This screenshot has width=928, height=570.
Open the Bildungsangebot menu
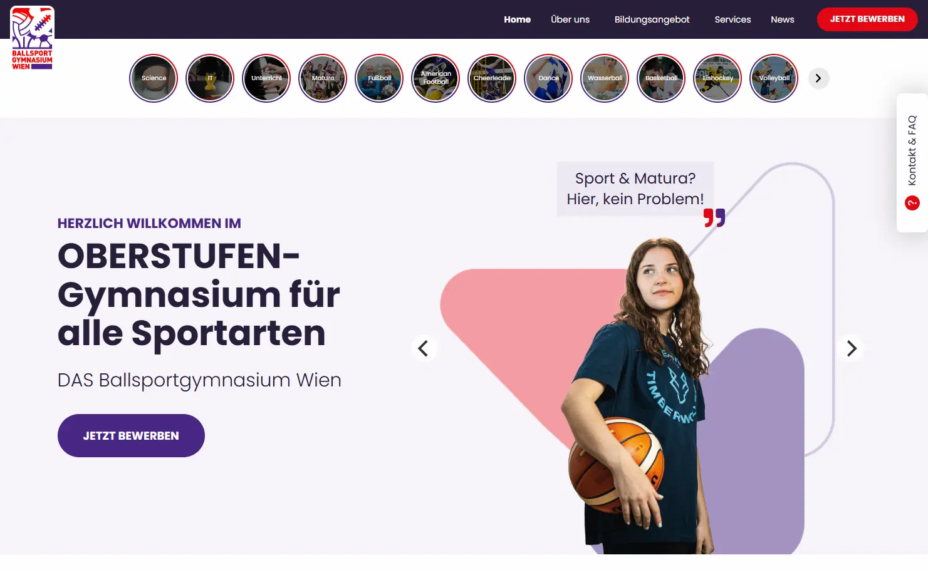pos(652,19)
